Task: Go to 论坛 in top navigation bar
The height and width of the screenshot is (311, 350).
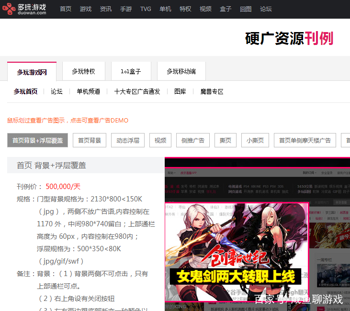Action: tap(266, 9)
